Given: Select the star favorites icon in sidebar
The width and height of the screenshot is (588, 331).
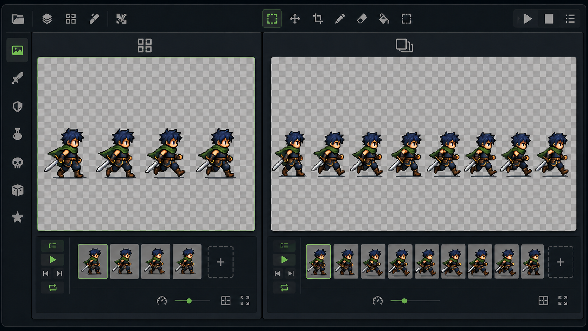Looking at the screenshot, I should [17, 217].
